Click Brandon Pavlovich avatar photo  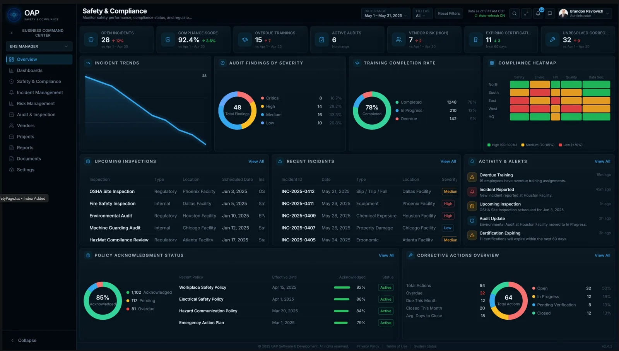coord(563,14)
